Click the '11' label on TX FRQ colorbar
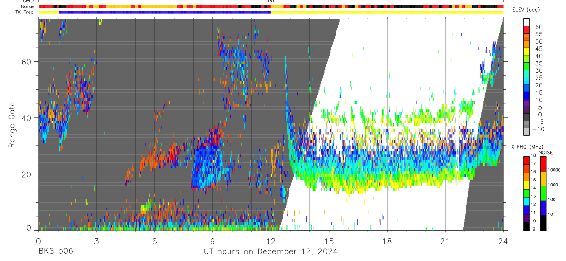This screenshot has width=566, height=261. (x=532, y=213)
